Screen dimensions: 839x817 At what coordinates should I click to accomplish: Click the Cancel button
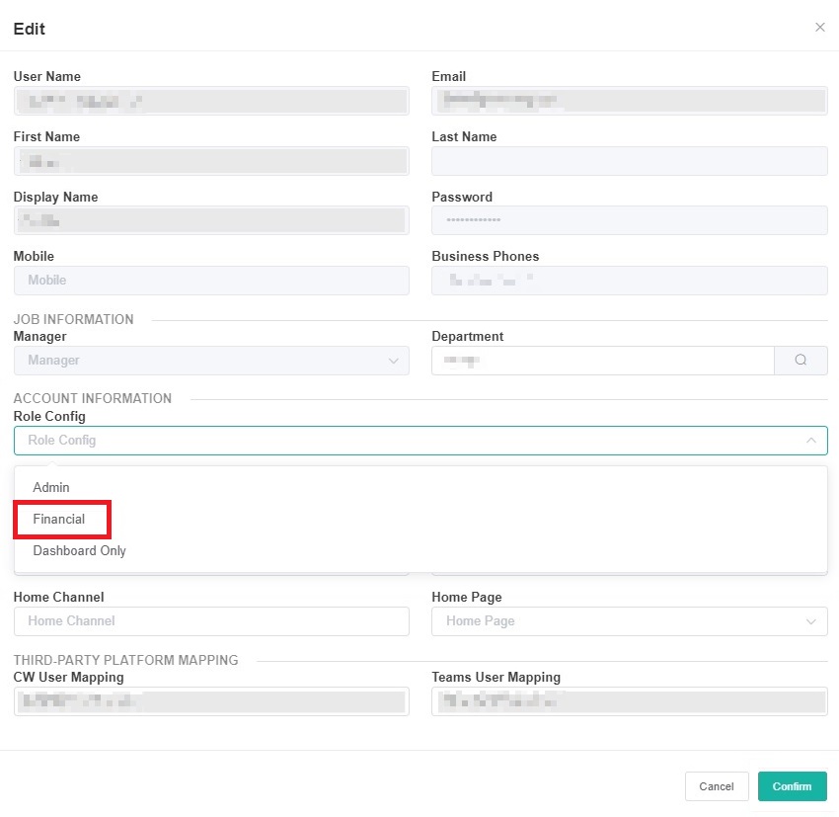click(716, 786)
